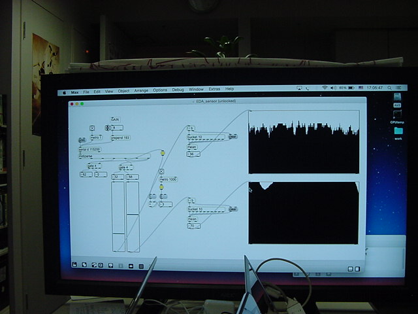Click the number box showing 68
418x314 pixels.
132,177
